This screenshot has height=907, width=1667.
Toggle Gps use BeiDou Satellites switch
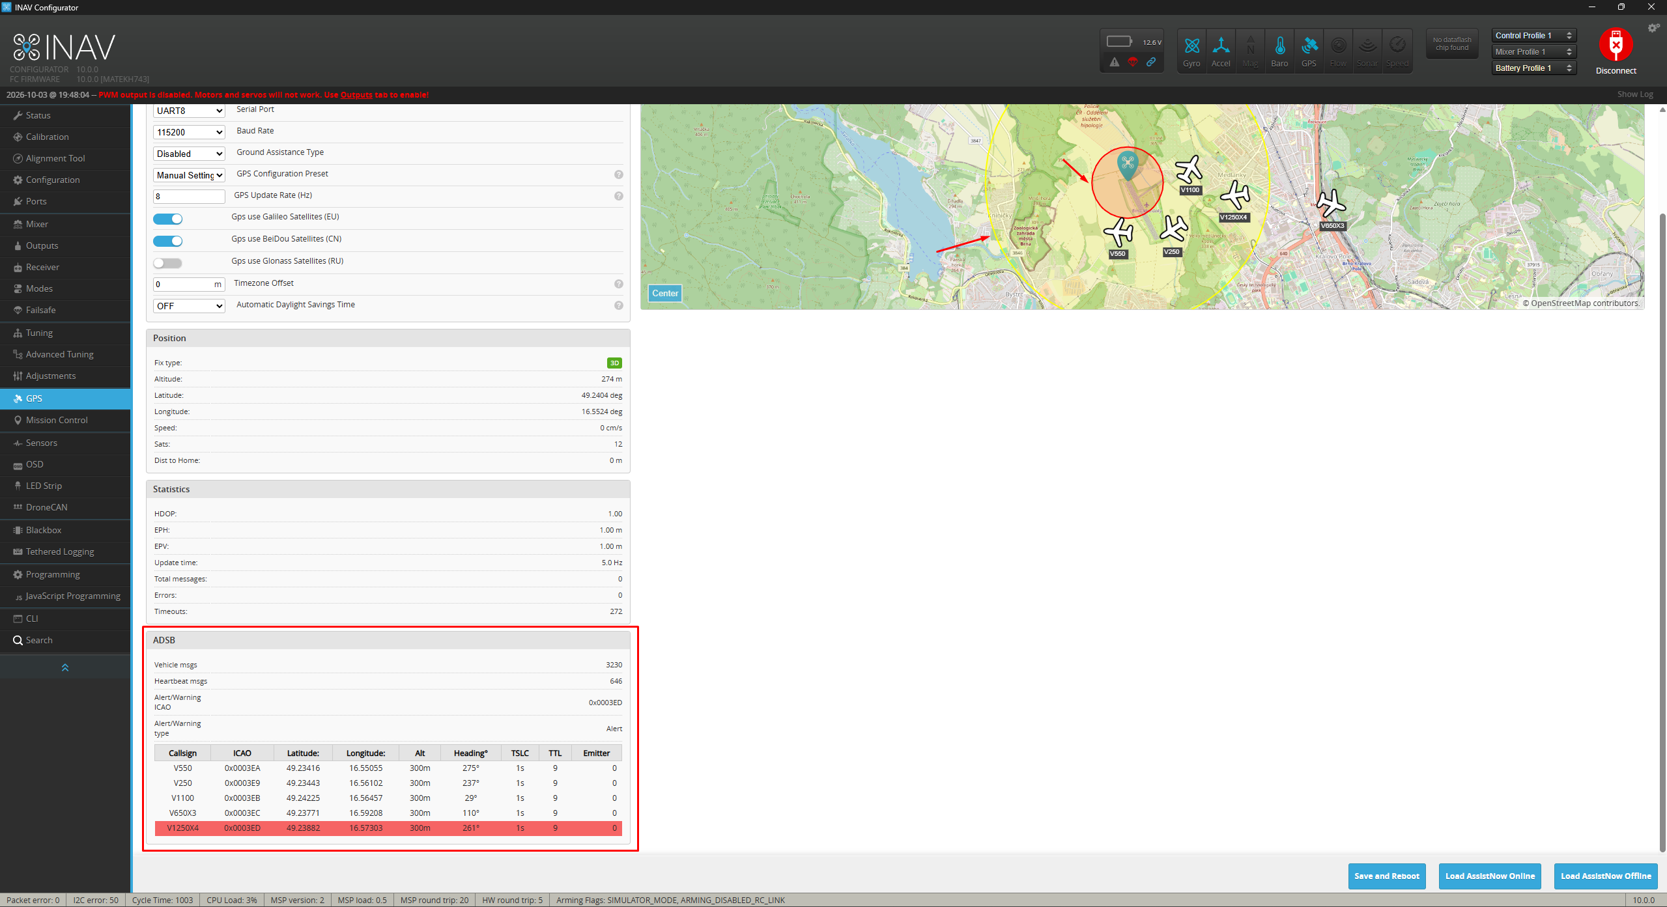167,241
